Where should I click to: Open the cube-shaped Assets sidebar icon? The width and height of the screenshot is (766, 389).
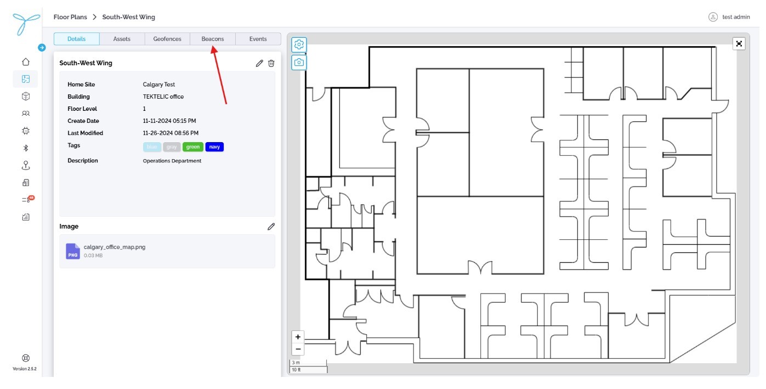[x=25, y=96]
